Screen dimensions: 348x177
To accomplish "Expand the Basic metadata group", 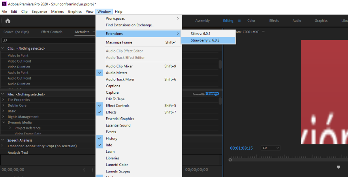I will [3, 111].
